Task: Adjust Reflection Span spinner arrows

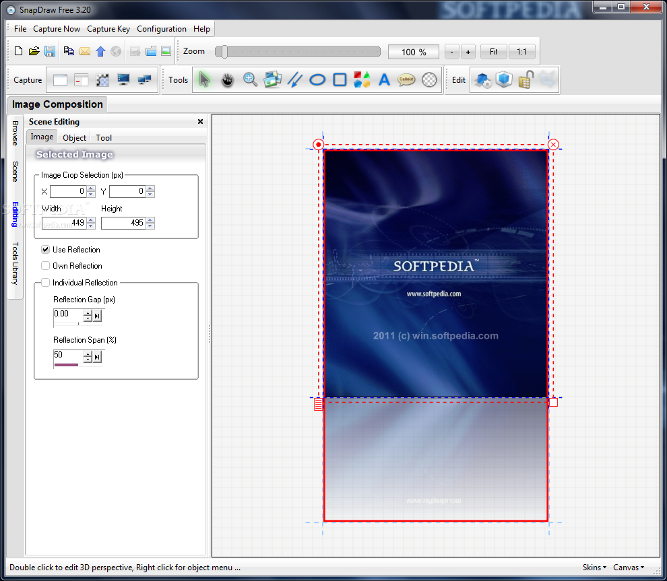Action: tap(88, 357)
